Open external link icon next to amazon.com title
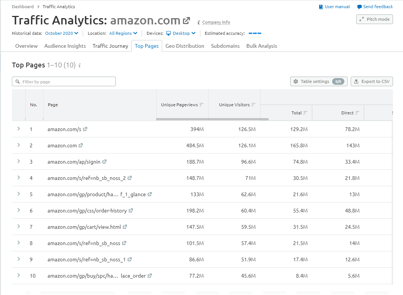Screen dimensions: 403x295 [186, 21]
